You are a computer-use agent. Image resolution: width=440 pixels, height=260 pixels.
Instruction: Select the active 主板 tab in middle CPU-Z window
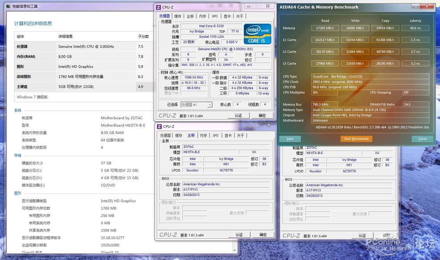point(191,135)
